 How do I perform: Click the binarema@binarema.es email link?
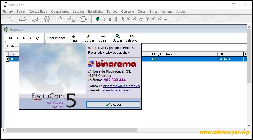coord(121,86)
